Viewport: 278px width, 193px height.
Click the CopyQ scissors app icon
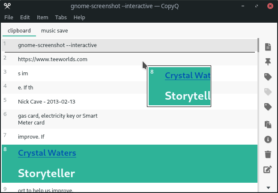click(x=7, y=6)
